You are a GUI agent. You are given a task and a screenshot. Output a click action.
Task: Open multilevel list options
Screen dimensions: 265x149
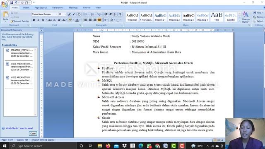point(99,14)
